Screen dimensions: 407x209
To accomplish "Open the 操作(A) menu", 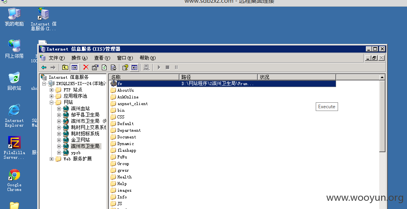I will click(x=80, y=58).
